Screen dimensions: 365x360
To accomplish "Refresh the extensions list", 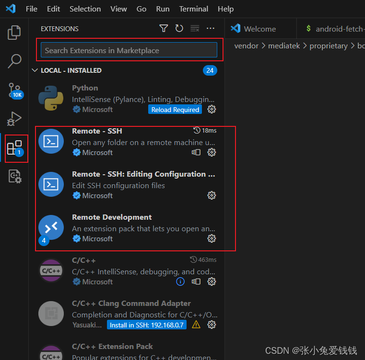I will click(x=179, y=28).
